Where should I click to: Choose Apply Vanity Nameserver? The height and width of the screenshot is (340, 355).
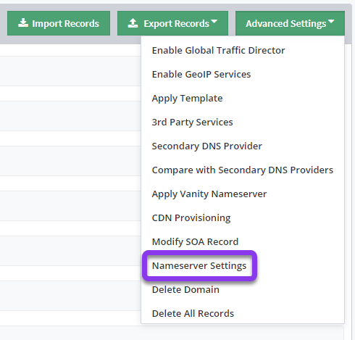[x=209, y=194]
